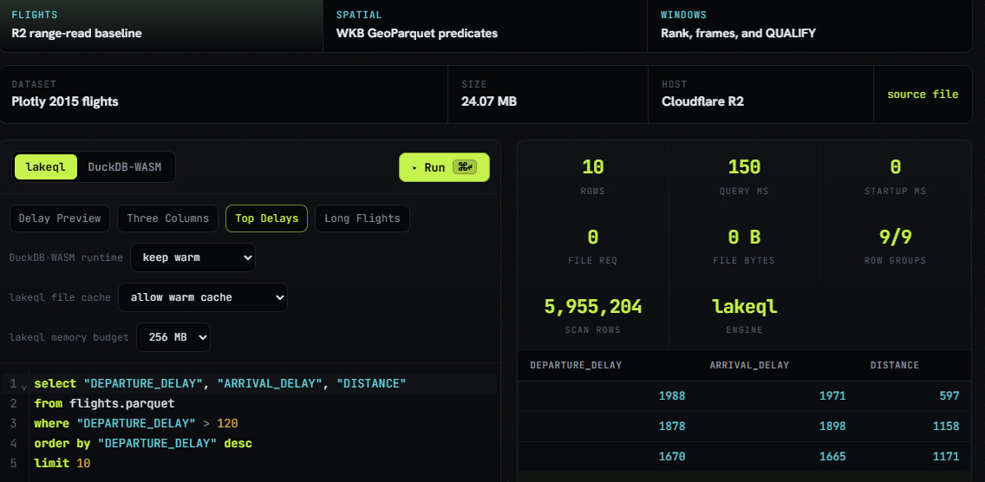Viewport: 985px width, 482px height.
Task: Click the dataset name Plotly 2015 flights
Action: click(x=65, y=101)
